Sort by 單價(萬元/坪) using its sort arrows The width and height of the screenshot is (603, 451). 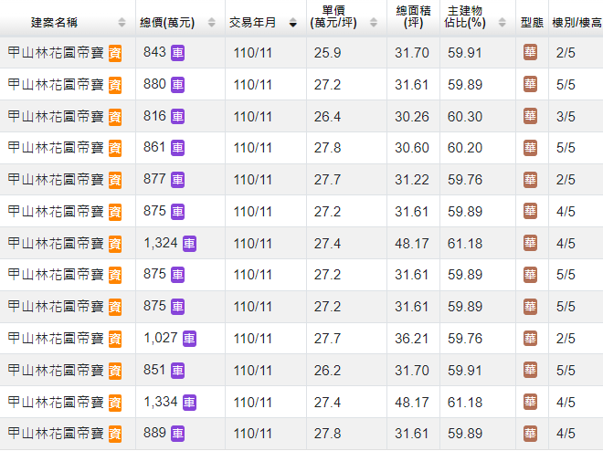pyautogui.click(x=374, y=23)
